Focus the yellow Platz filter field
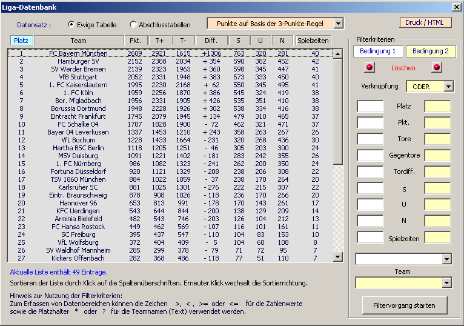Image resolution: width=464 pixels, height=326 pixels. click(x=437, y=106)
